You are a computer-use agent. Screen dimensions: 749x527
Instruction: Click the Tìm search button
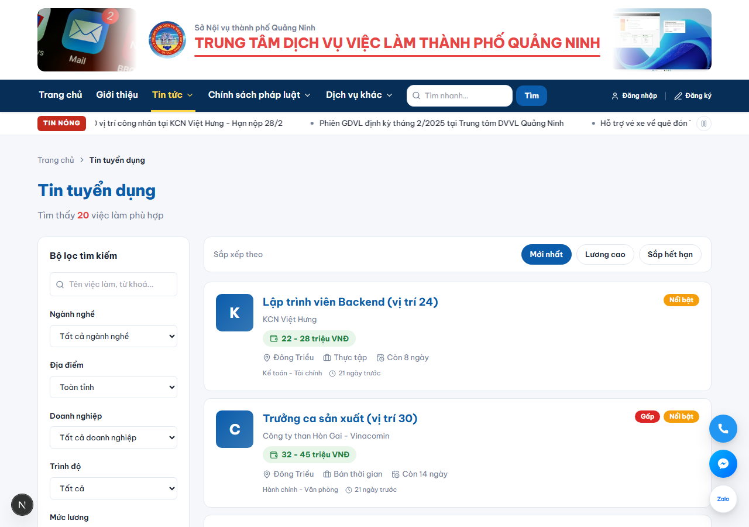coord(531,95)
